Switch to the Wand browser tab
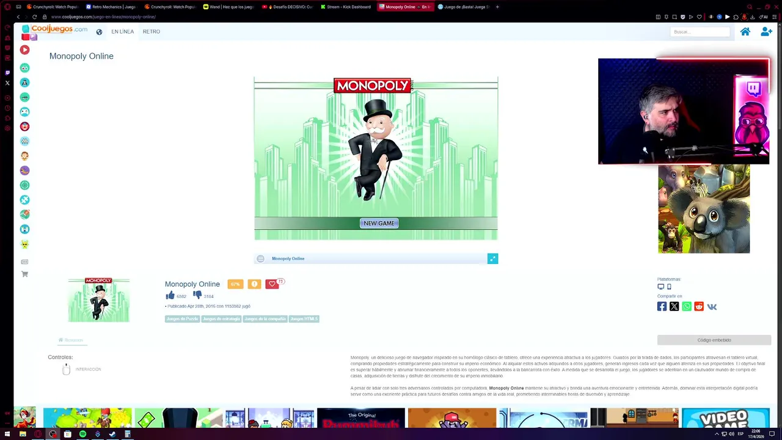This screenshot has height=440, width=782. click(228, 7)
